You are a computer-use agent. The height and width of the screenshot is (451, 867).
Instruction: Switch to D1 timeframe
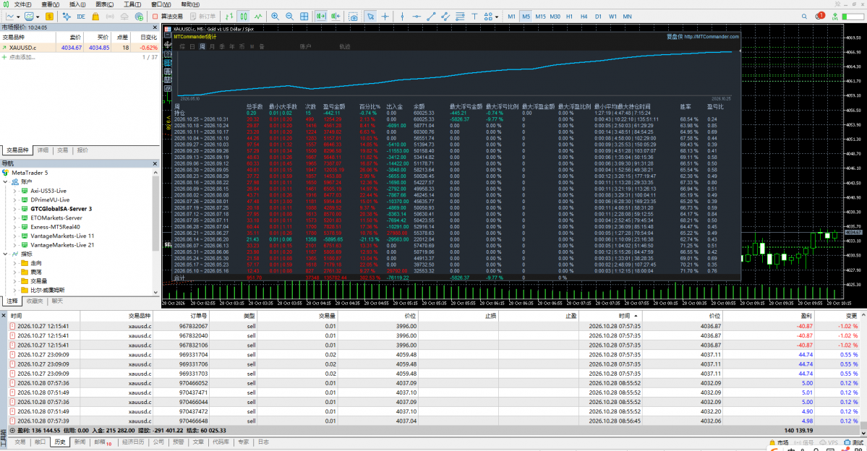point(598,17)
